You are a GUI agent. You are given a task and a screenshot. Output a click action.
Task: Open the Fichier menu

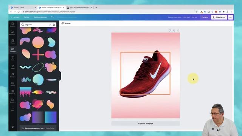pyautogui.click(x=26, y=17)
